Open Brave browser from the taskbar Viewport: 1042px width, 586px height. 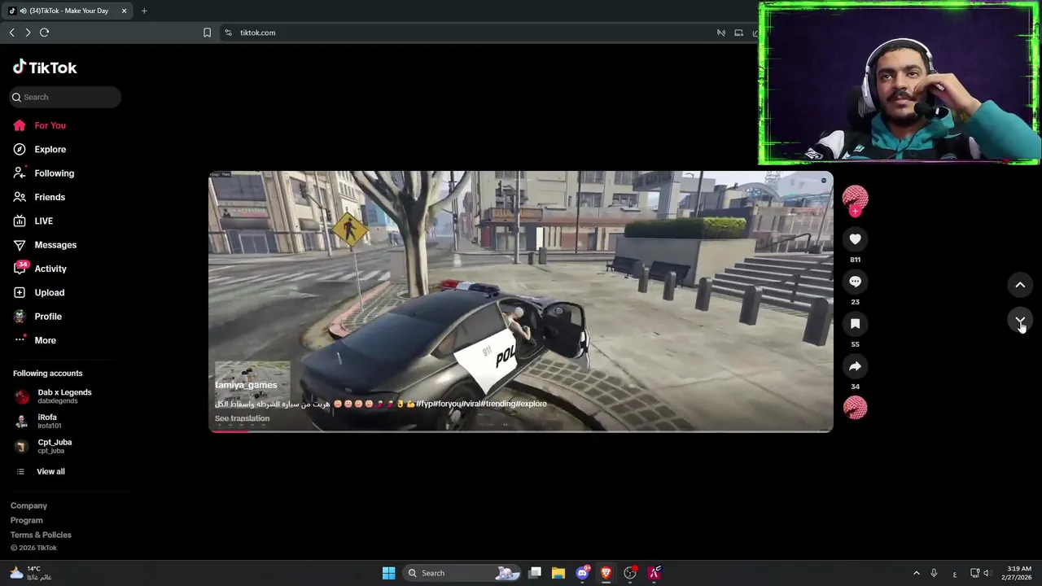point(606,573)
